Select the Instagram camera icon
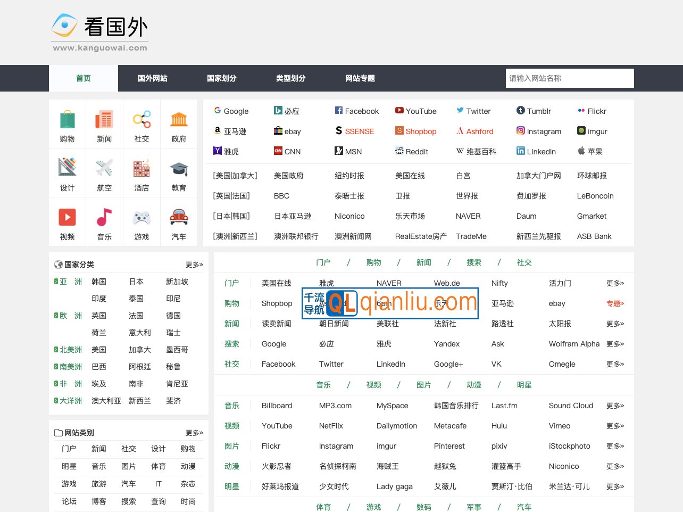The width and height of the screenshot is (683, 512). point(520,131)
